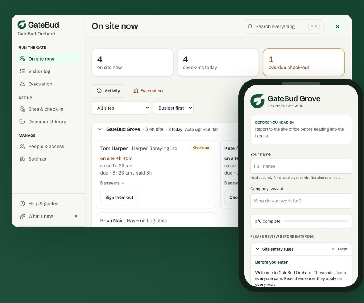Open the overdue check-out card
The width and height of the screenshot is (364, 303).
(x=304, y=62)
